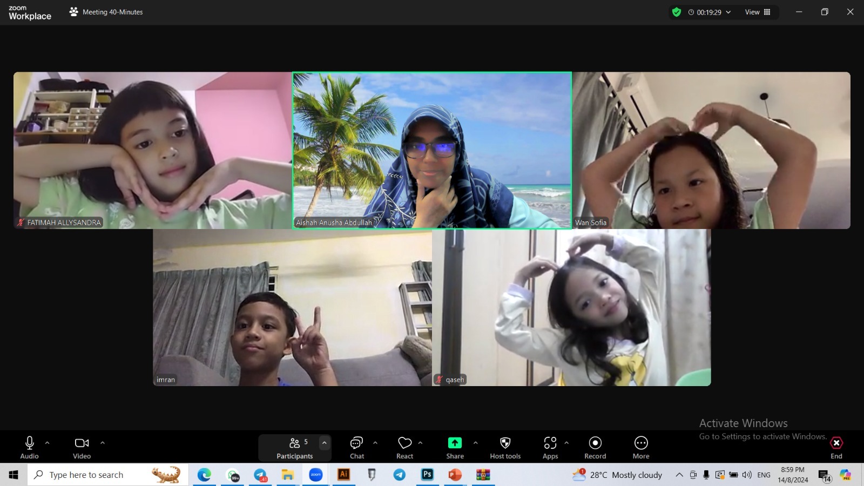
Task: Open volume control in system tray
Action: click(747, 475)
